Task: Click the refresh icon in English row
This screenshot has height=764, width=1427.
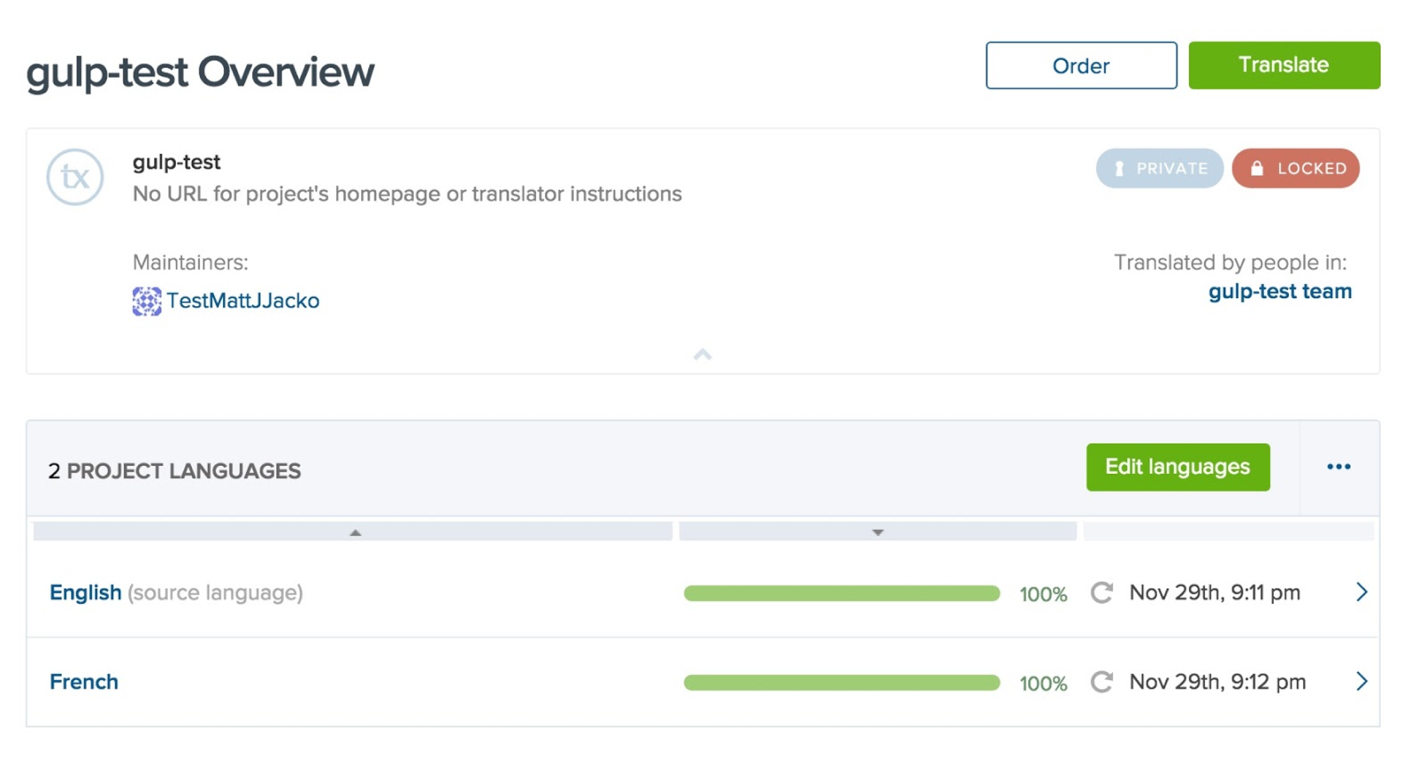Action: tap(1102, 593)
